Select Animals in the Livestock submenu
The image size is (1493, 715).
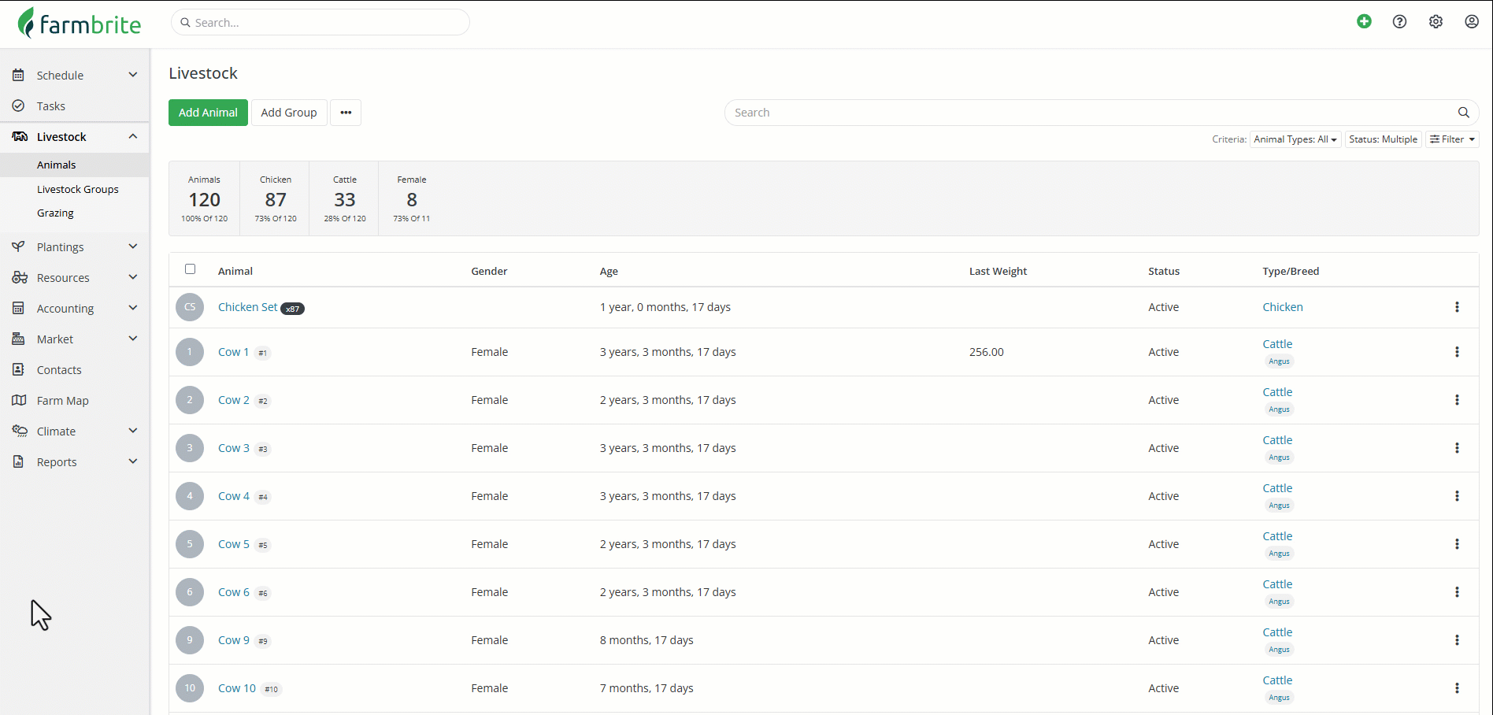[75, 165]
